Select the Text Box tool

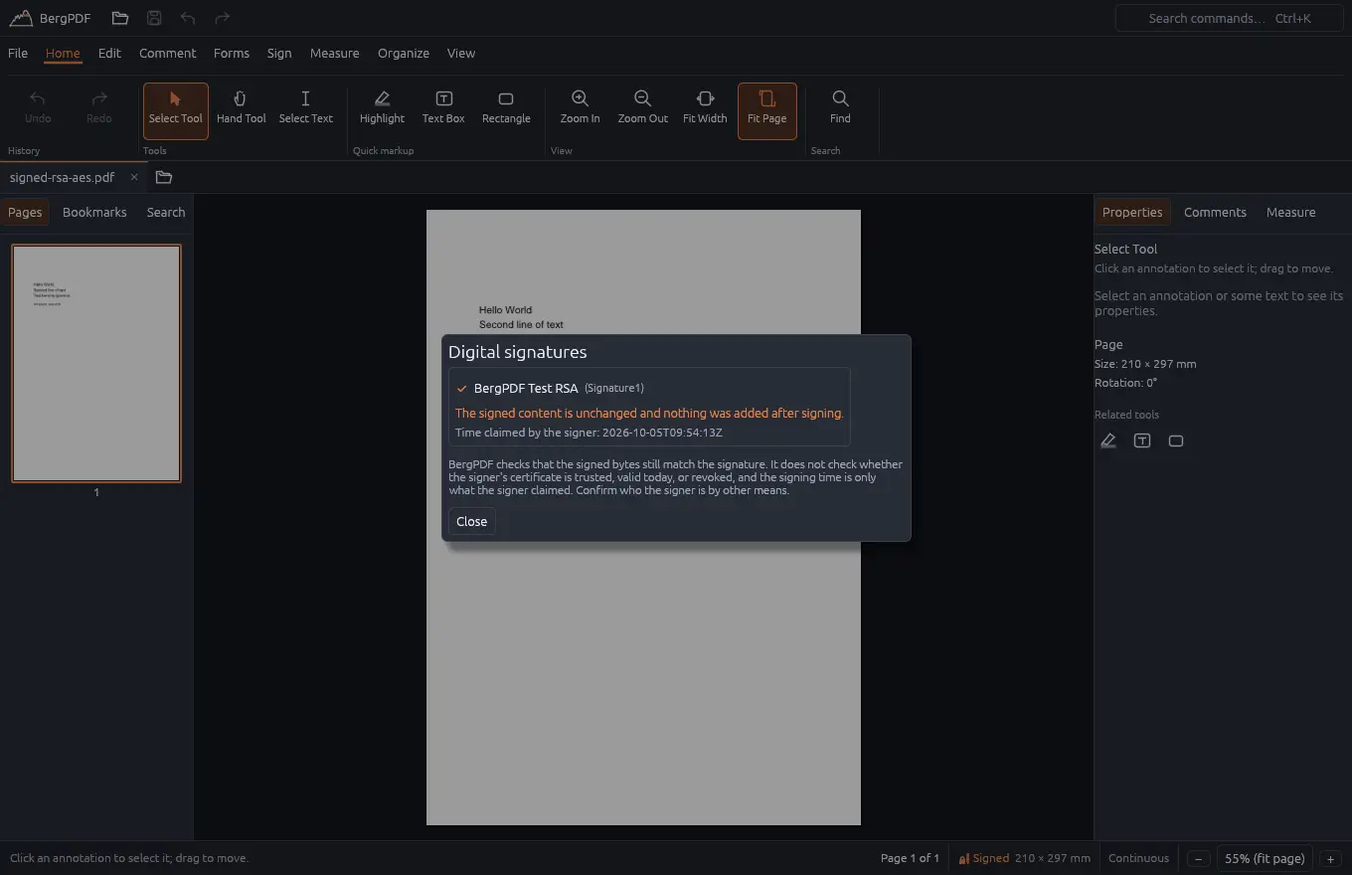443,110
